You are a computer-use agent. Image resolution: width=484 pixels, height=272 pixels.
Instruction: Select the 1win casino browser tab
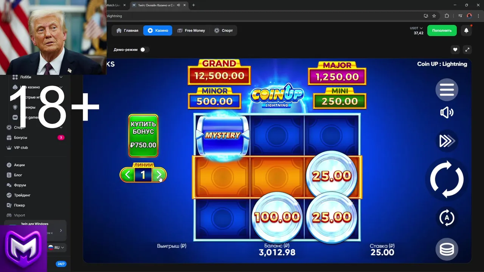[x=159, y=5]
